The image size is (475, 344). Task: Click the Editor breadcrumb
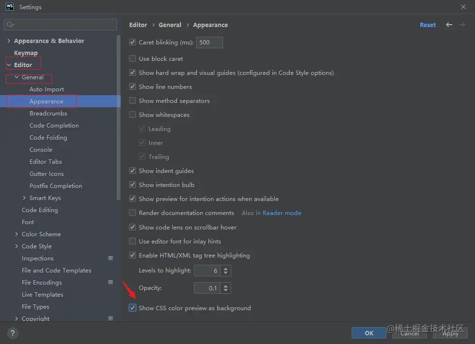coord(138,25)
